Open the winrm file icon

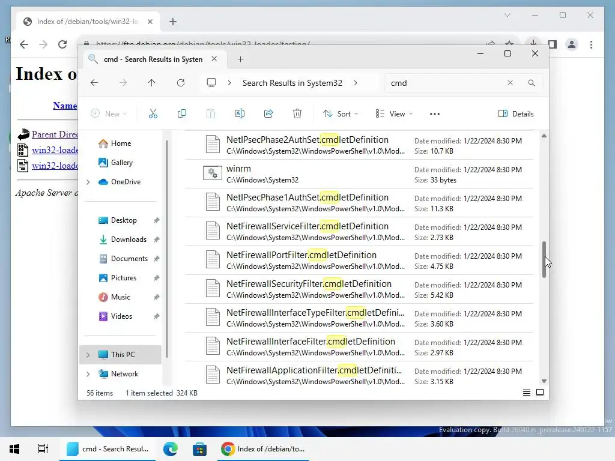click(213, 173)
